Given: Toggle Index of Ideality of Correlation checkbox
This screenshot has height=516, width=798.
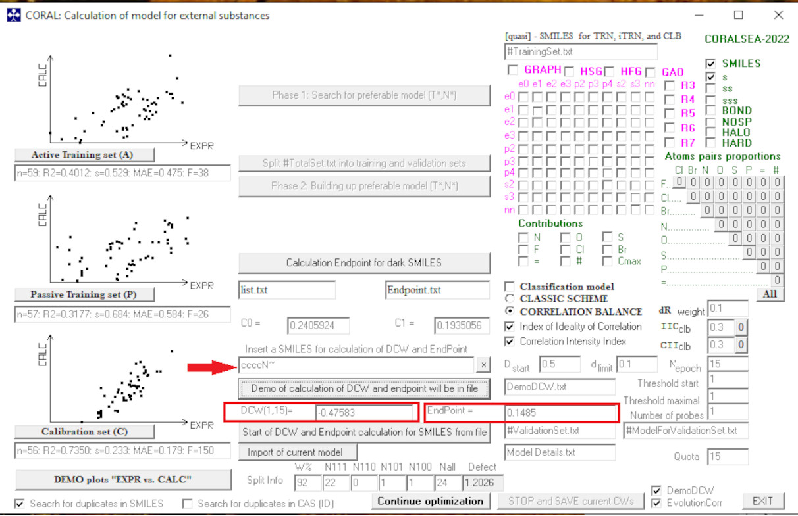Looking at the screenshot, I should point(509,327).
